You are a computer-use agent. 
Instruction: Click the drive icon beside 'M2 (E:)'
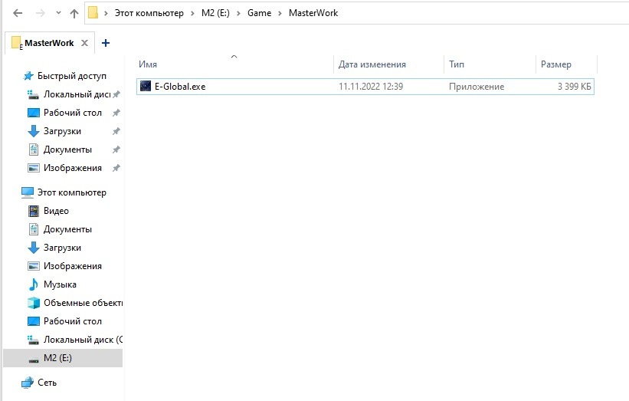(x=34, y=360)
